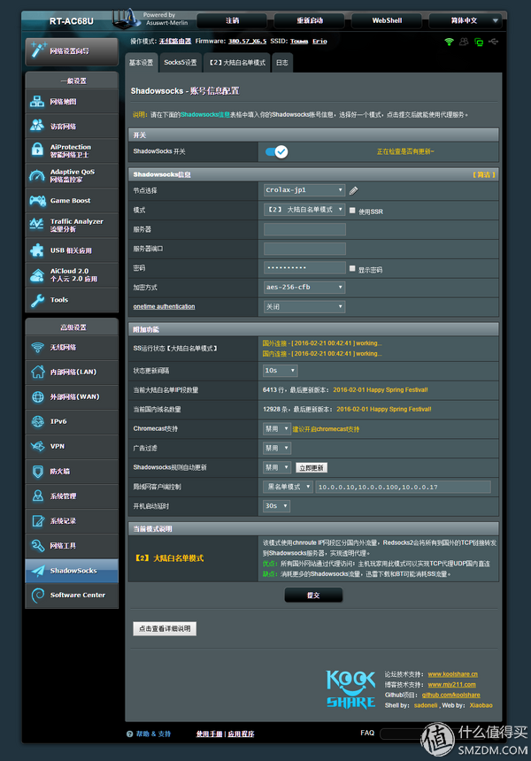Open ad filtering dropdown
Image resolution: width=531 pixels, height=761 pixels.
click(x=277, y=448)
